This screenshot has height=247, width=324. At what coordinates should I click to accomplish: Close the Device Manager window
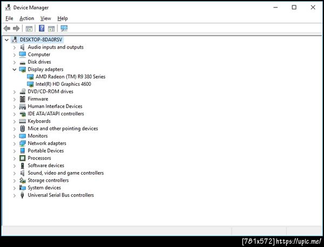point(313,8)
